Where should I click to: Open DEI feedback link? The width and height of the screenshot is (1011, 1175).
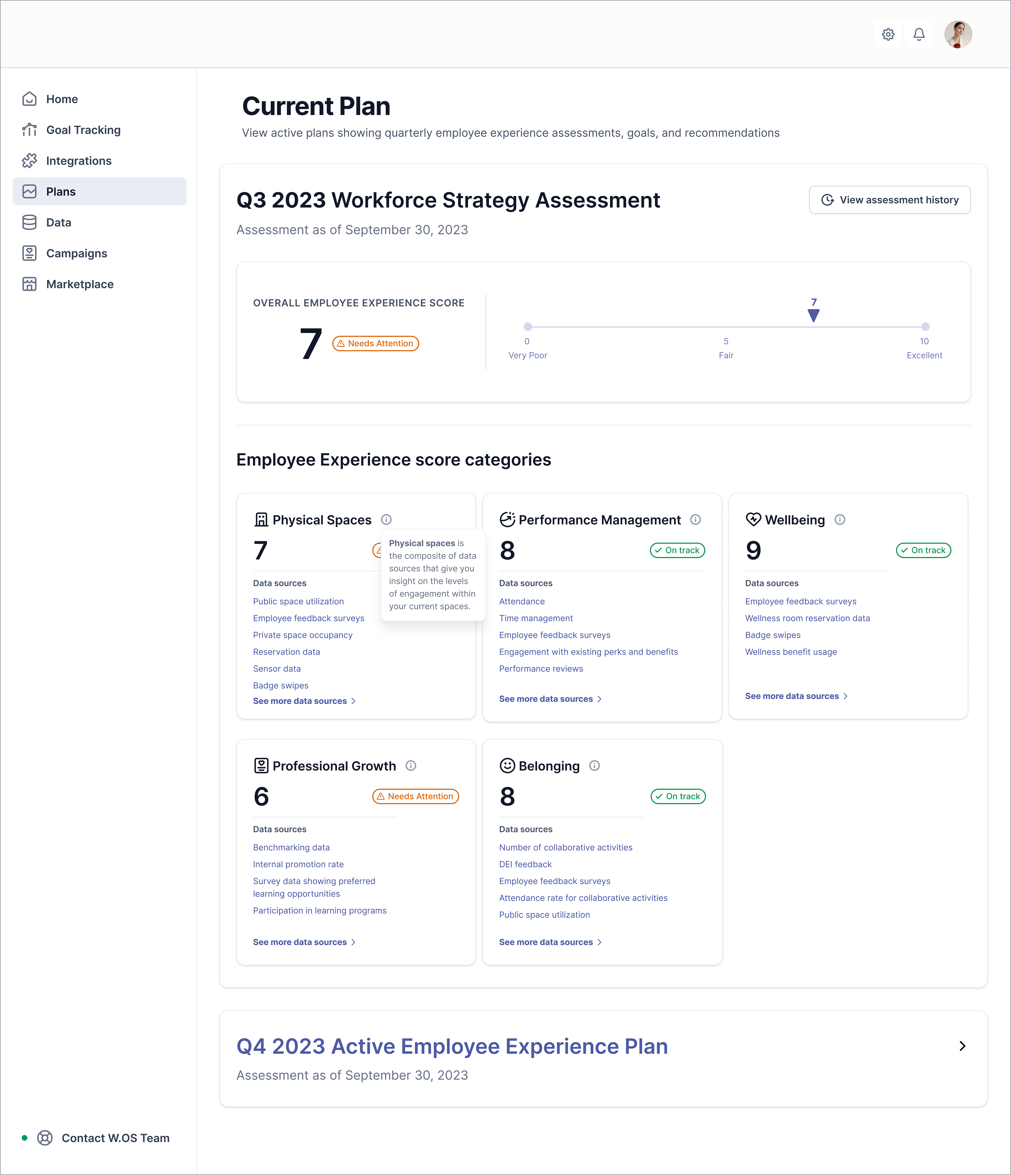pos(525,865)
